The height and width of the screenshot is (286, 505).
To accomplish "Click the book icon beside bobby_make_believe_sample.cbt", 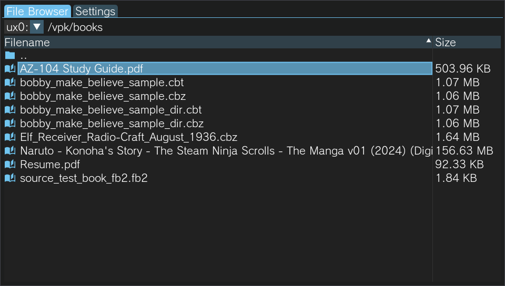I will click(x=10, y=83).
